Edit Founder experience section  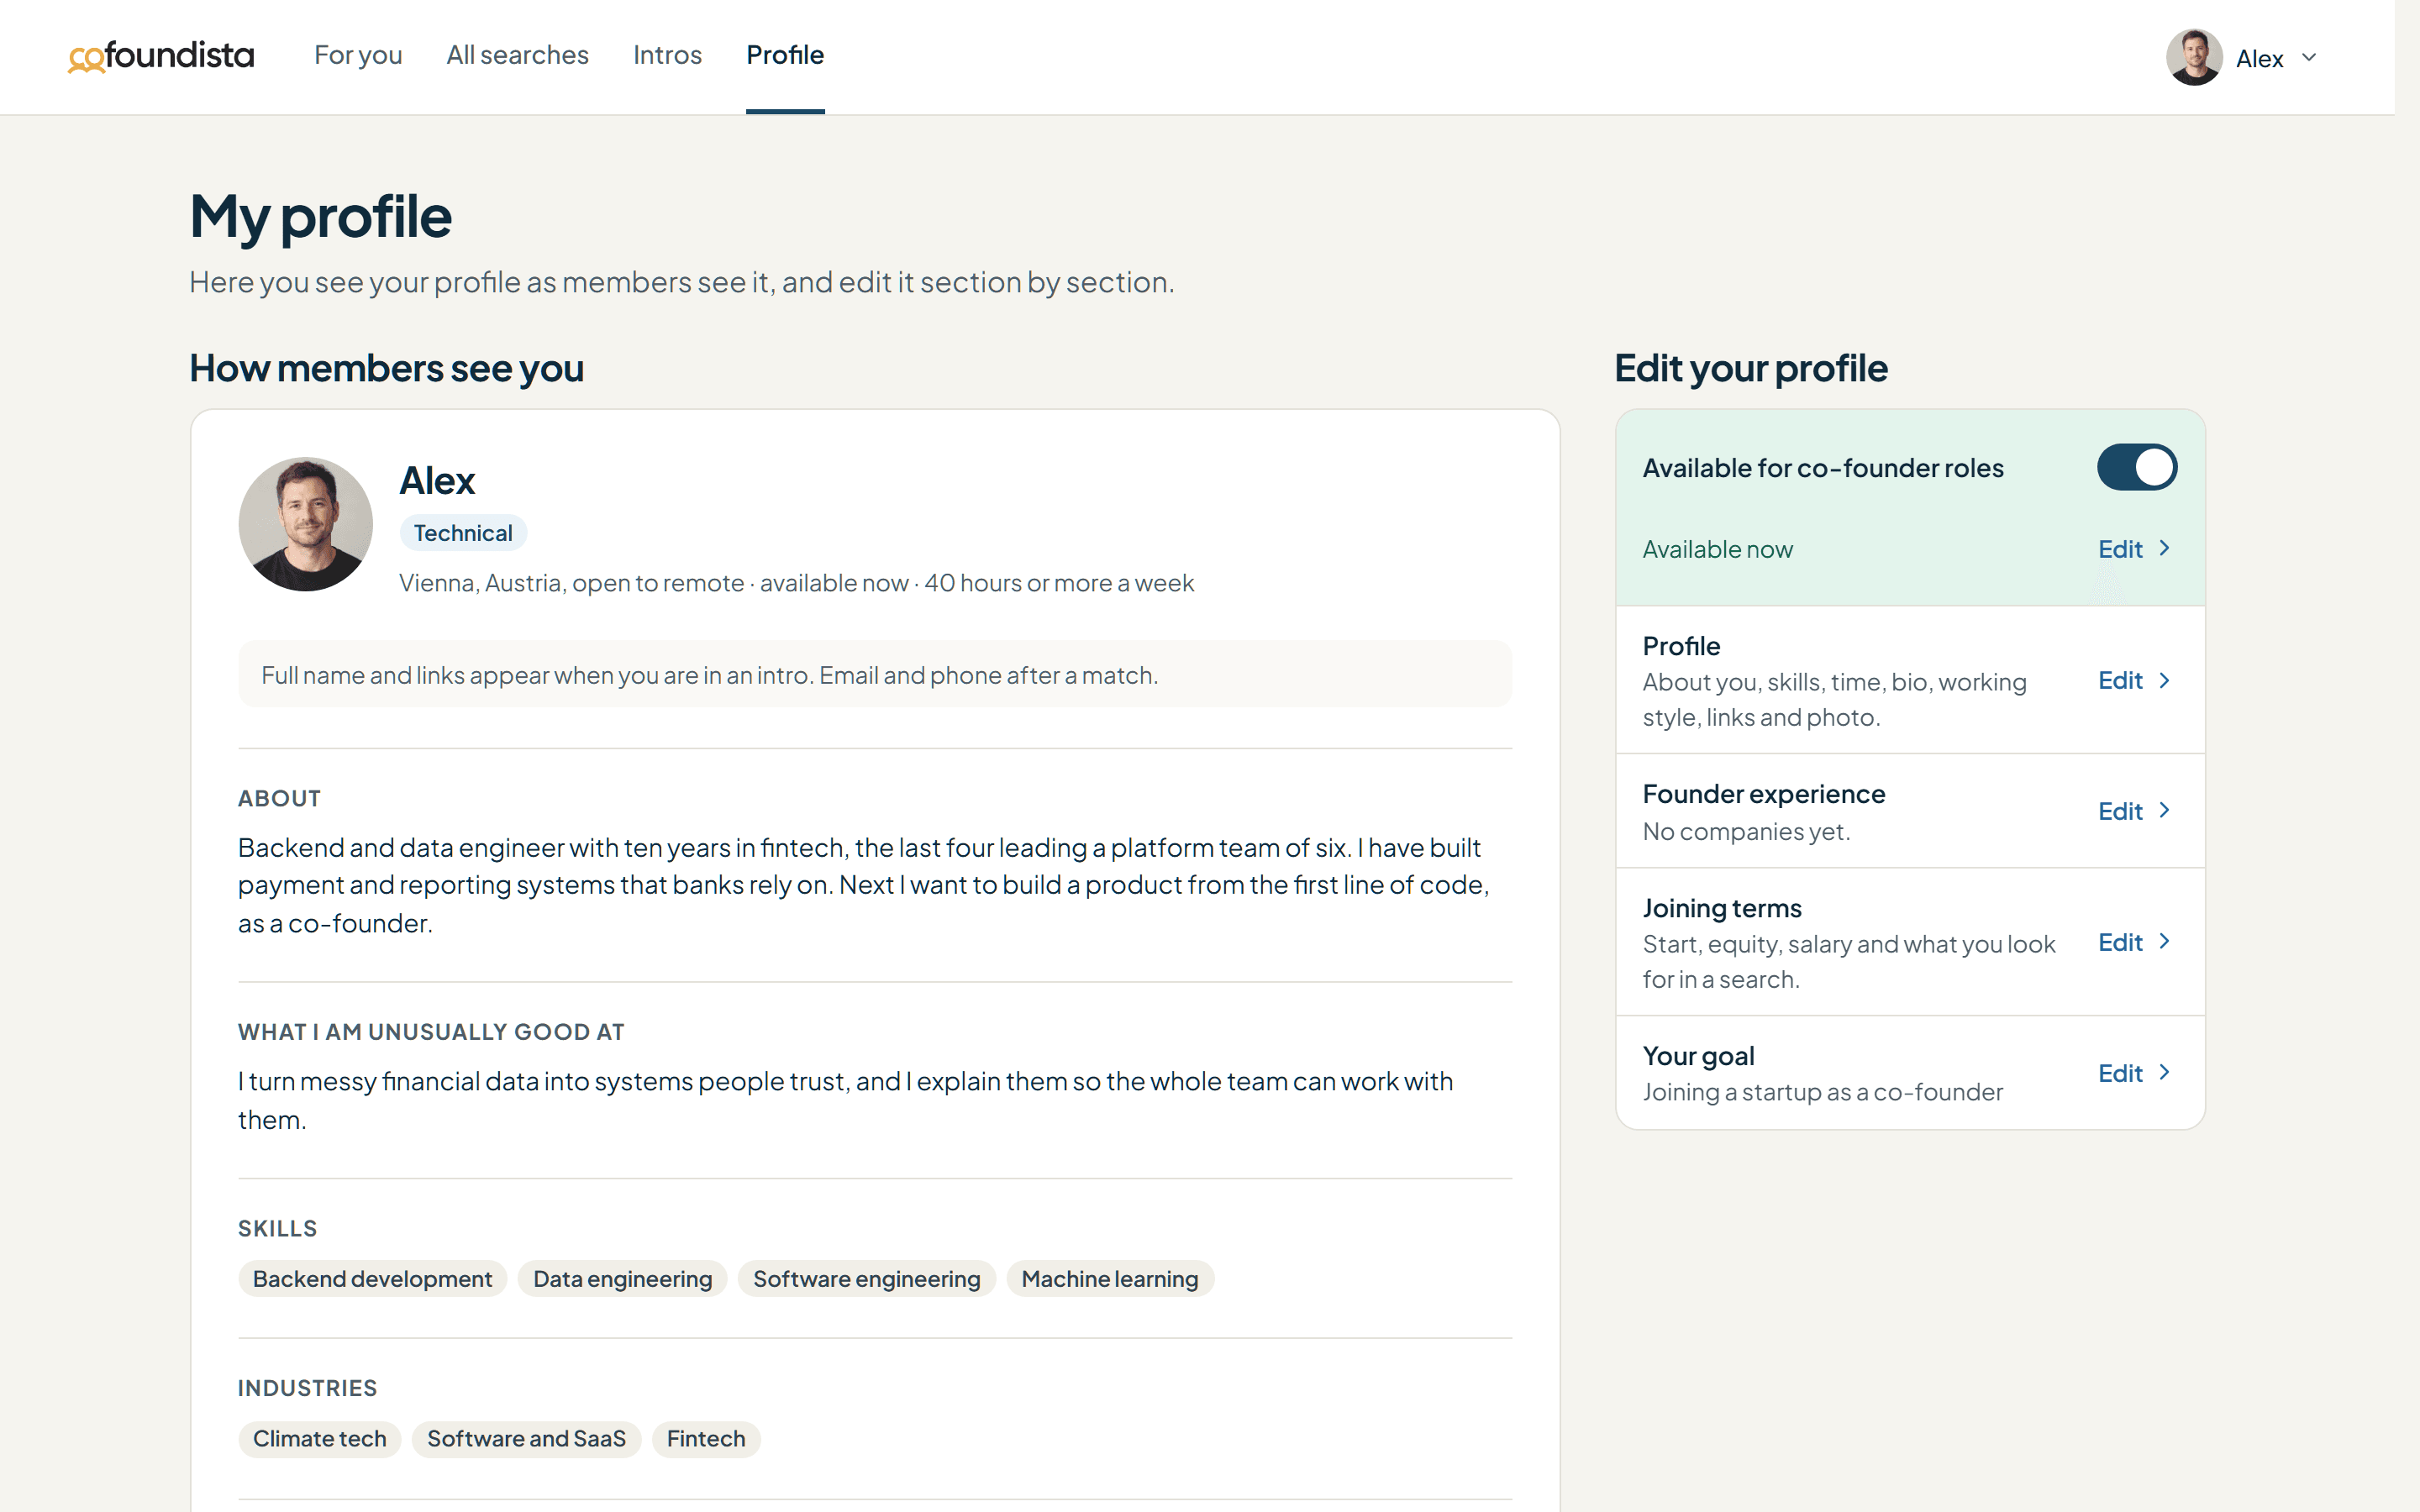click(x=2120, y=811)
